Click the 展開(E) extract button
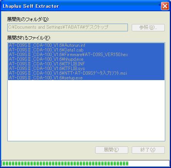The height and width of the screenshot is (168, 171). pyautogui.click(x=112, y=150)
